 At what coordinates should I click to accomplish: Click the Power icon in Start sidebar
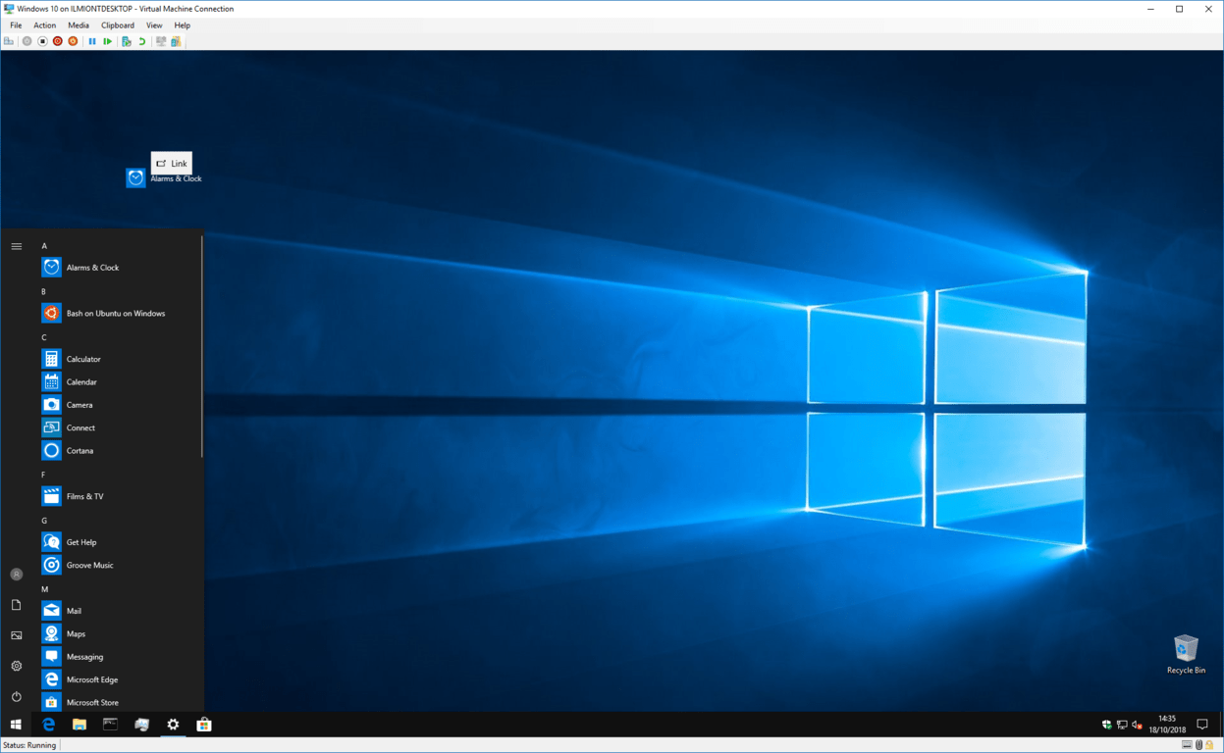point(17,696)
